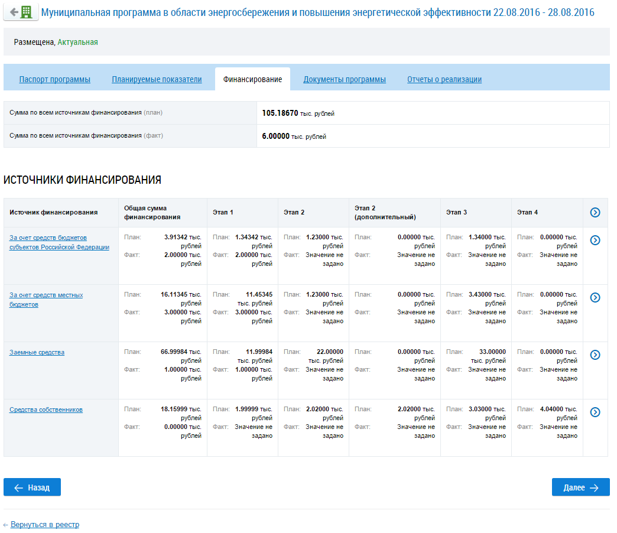Select the Финансирование tab
617x533 pixels.
(252, 79)
